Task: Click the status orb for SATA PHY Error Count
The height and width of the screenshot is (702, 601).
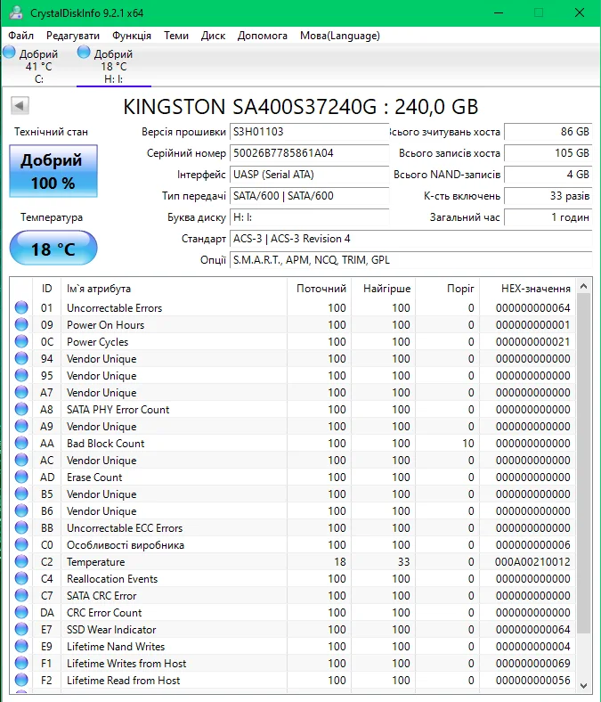Action: pyautogui.click(x=21, y=409)
